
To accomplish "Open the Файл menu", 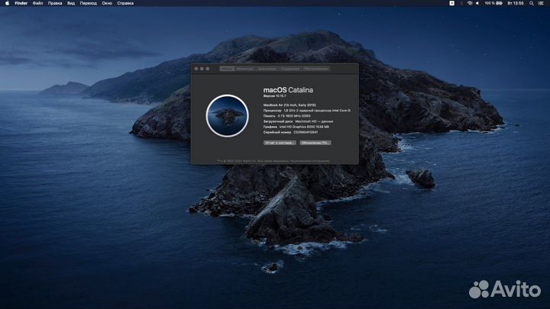I will coord(37,3).
